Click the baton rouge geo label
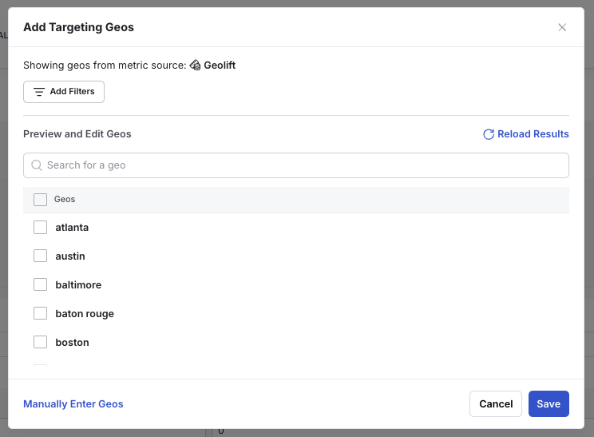Screen dimensions: 594x437 [x=85, y=314]
